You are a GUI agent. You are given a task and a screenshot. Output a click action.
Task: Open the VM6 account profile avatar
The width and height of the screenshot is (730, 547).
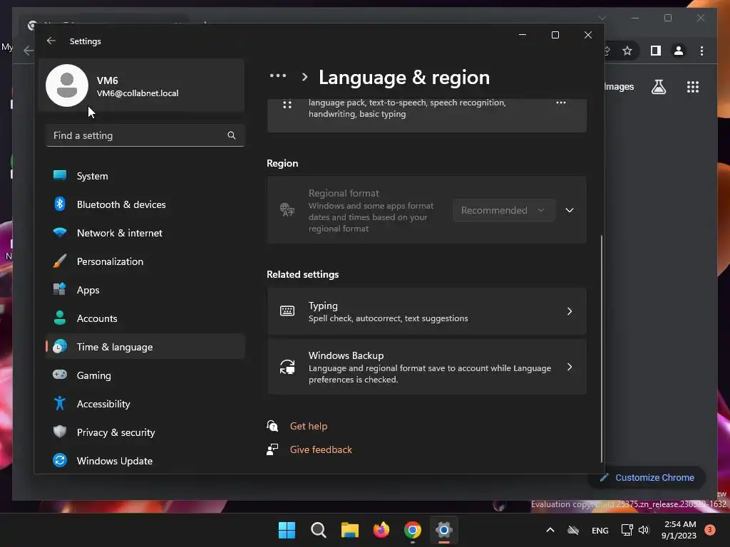[67, 85]
